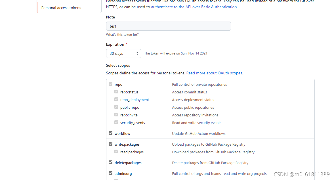Toggle the security_events checkbox

coord(116,122)
